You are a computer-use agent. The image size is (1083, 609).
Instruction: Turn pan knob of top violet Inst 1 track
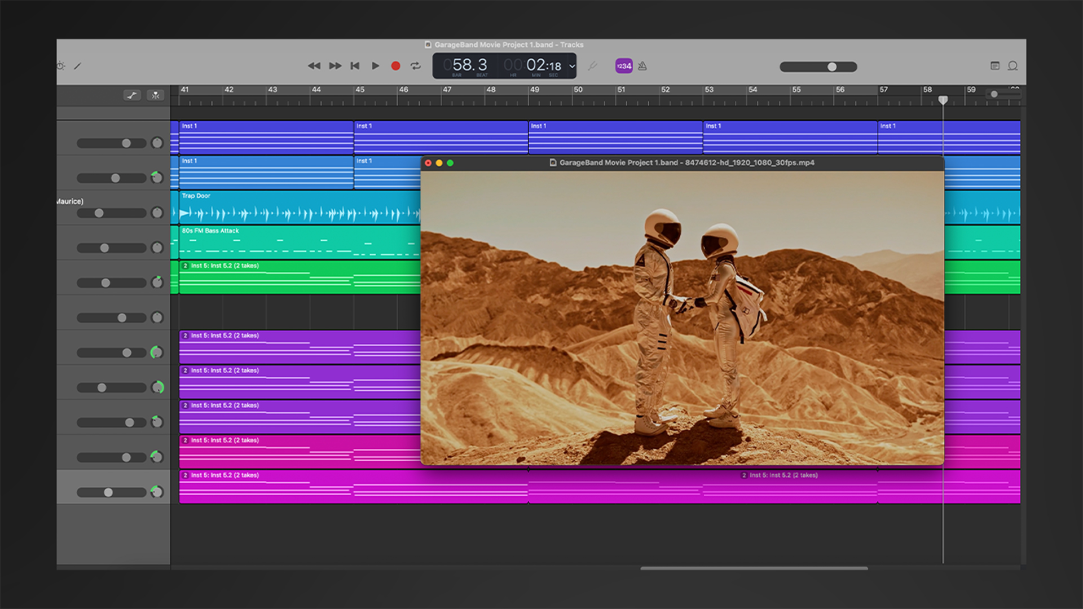[x=157, y=143]
